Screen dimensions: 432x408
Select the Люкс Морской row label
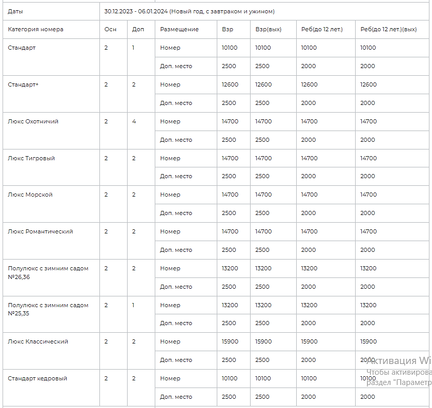(x=30, y=195)
